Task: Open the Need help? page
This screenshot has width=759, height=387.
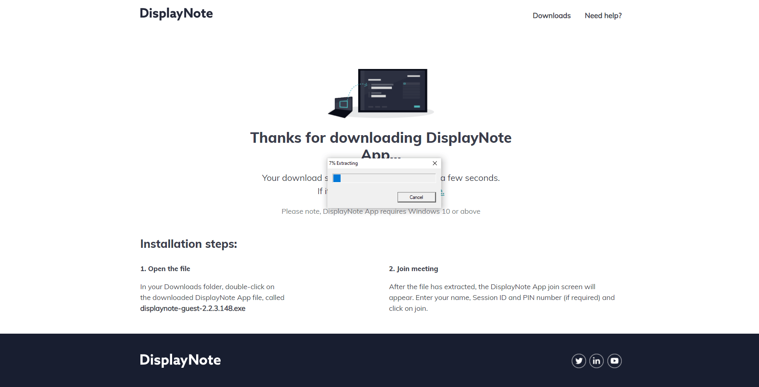Action: click(603, 16)
